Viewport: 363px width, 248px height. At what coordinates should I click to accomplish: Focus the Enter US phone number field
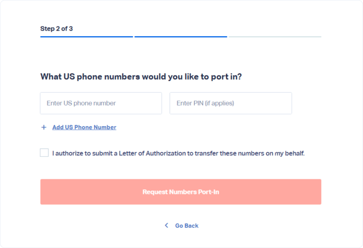tap(101, 103)
